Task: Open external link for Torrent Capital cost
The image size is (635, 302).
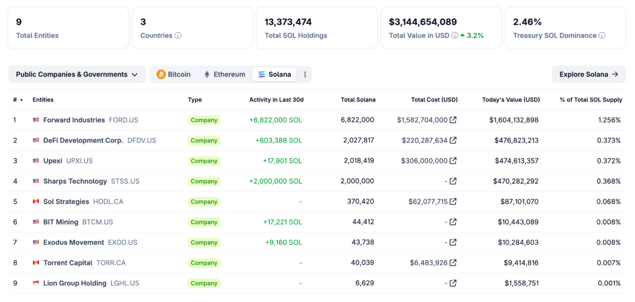Action: [x=453, y=263]
